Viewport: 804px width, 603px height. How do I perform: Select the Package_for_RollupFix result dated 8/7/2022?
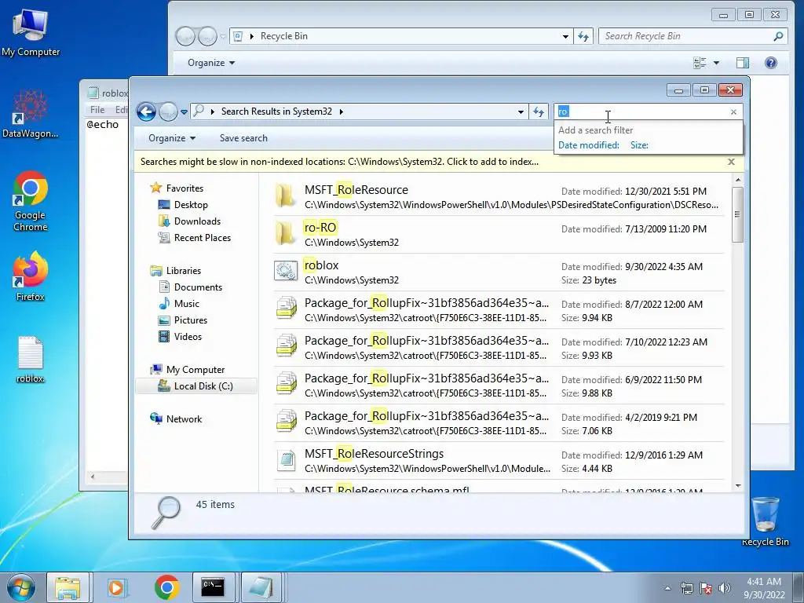[499, 309]
